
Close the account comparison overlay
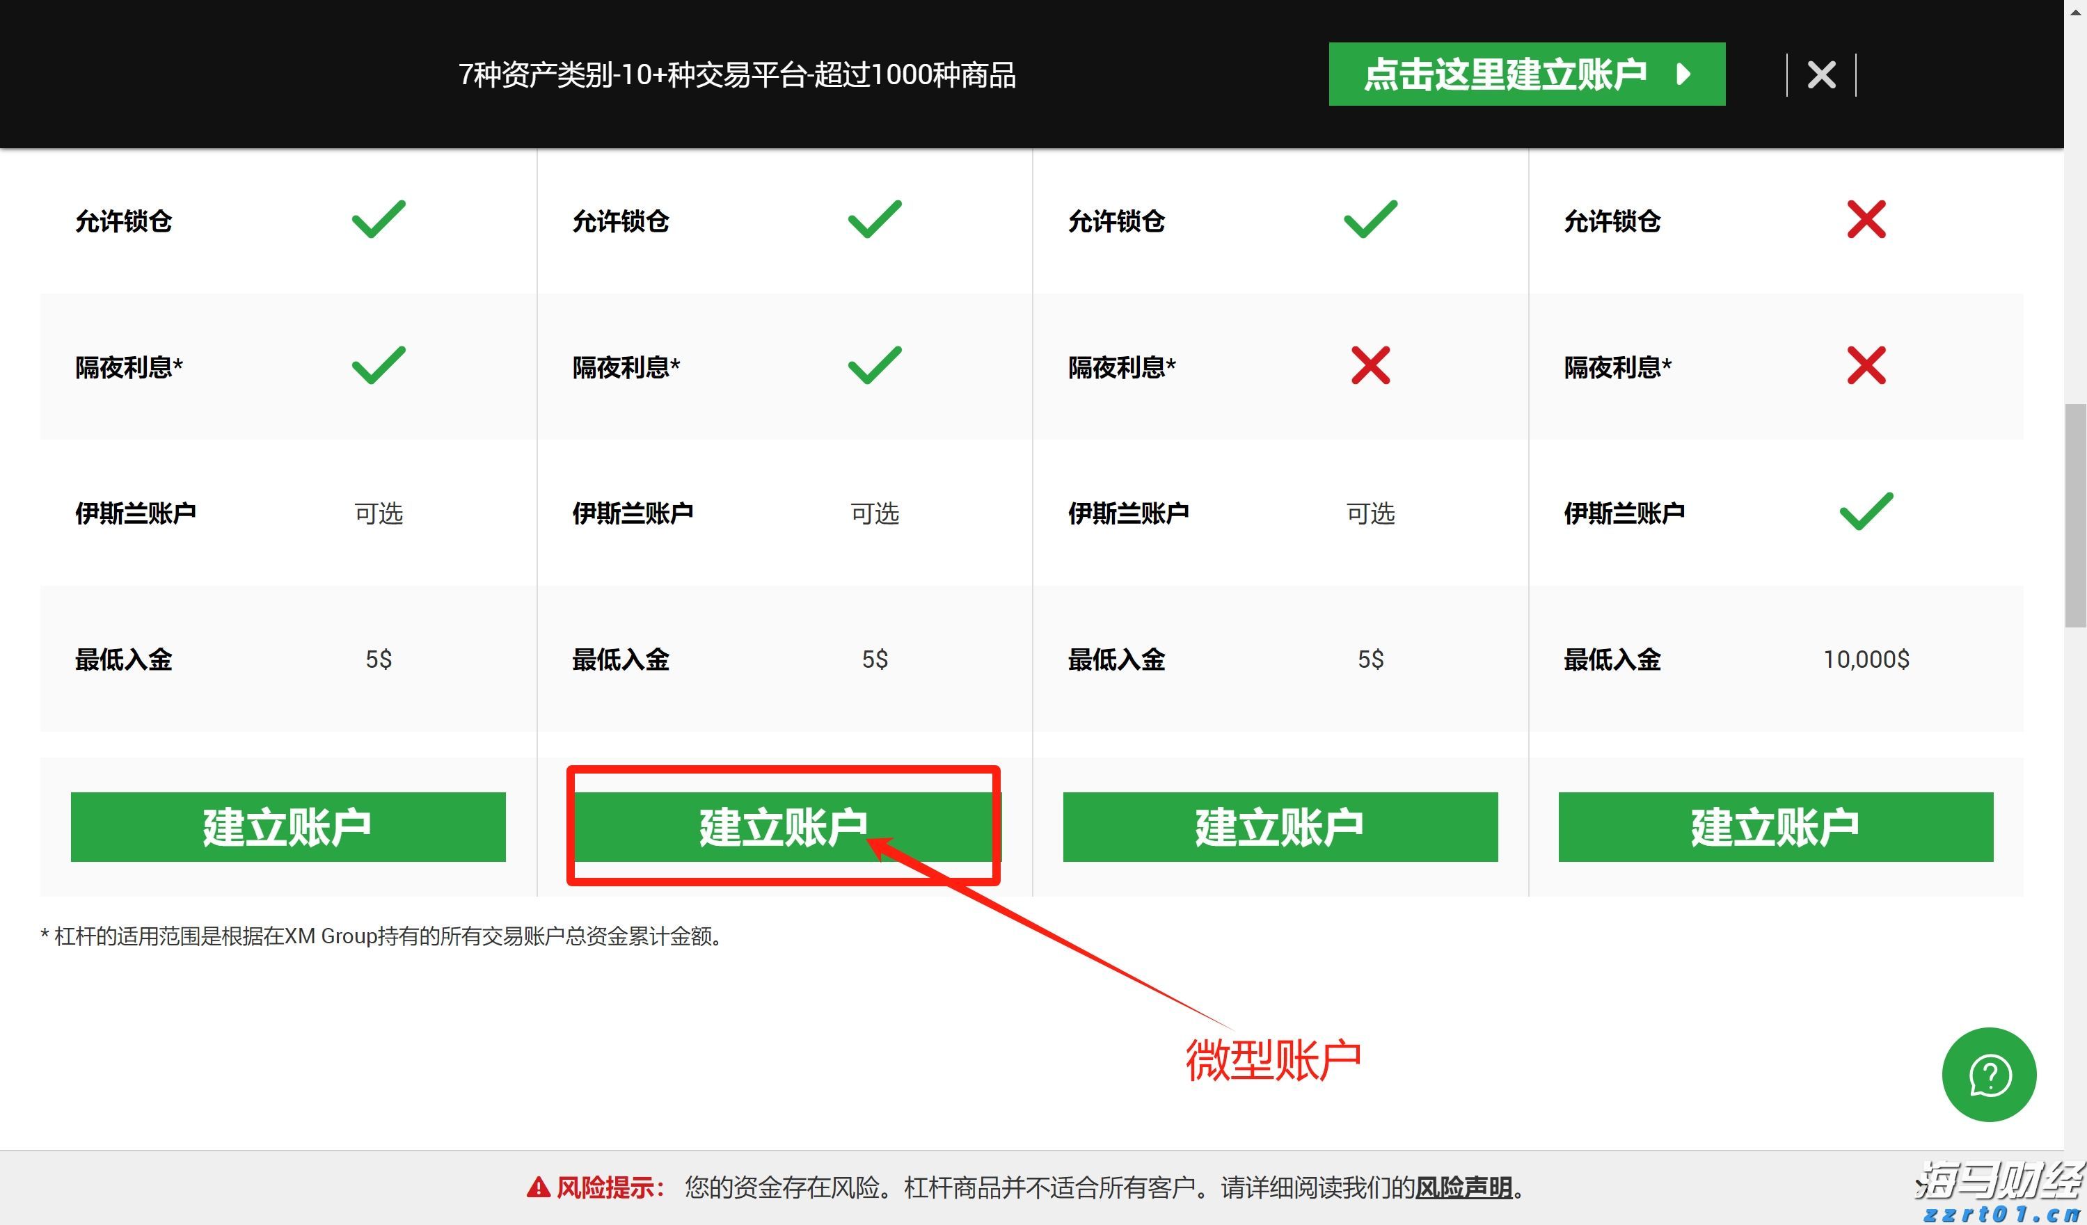click(x=1820, y=74)
